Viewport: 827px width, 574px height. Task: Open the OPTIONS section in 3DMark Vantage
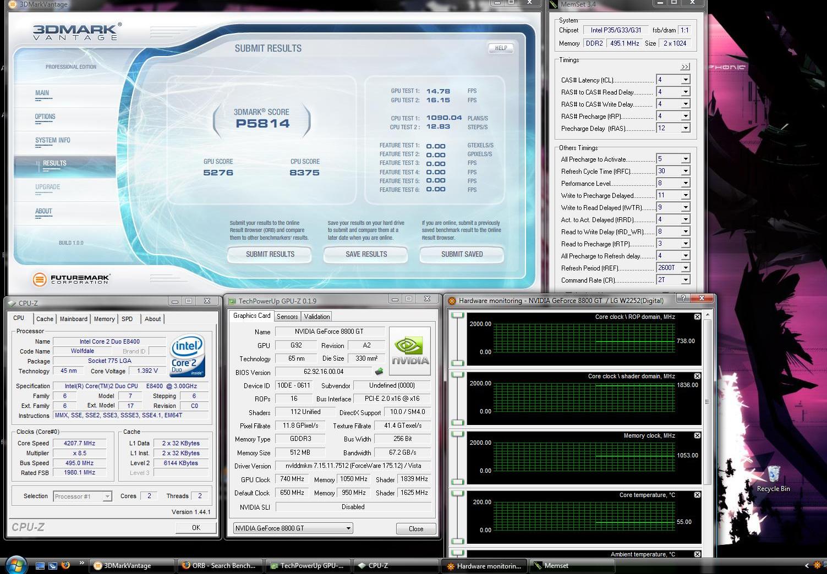[x=45, y=117]
